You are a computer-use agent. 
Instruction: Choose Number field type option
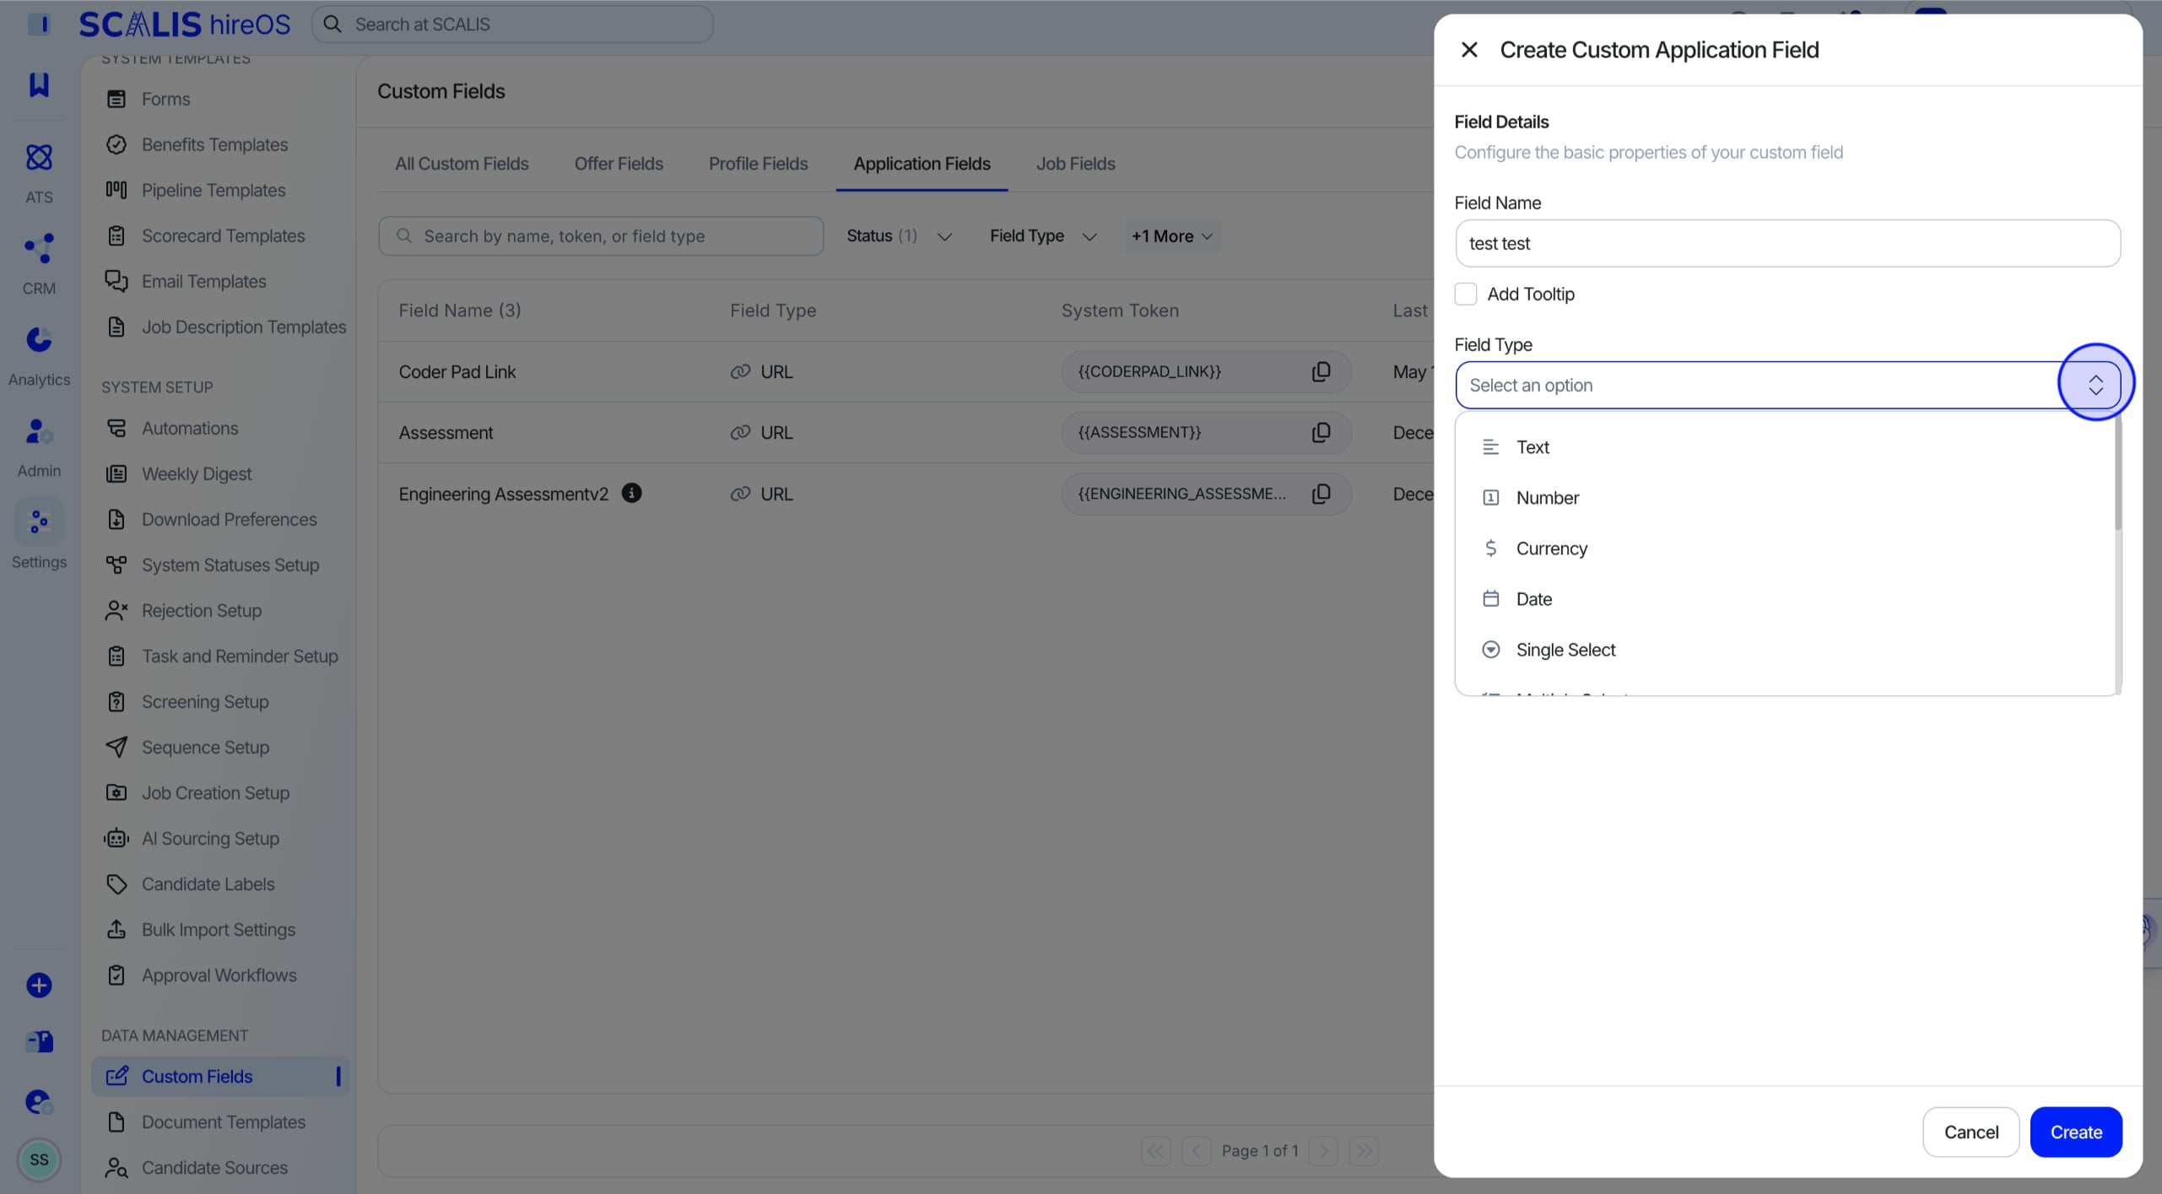[1785, 497]
